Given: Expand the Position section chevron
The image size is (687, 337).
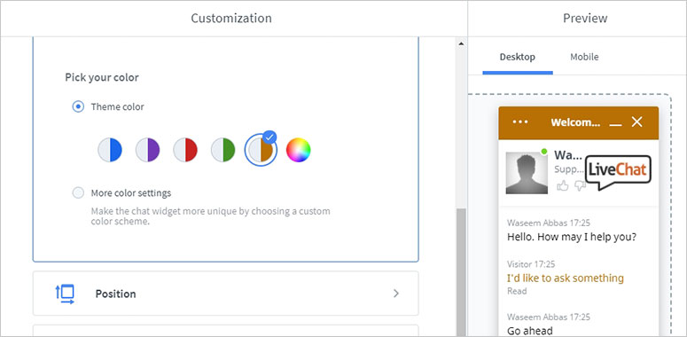Looking at the screenshot, I should click(x=396, y=294).
